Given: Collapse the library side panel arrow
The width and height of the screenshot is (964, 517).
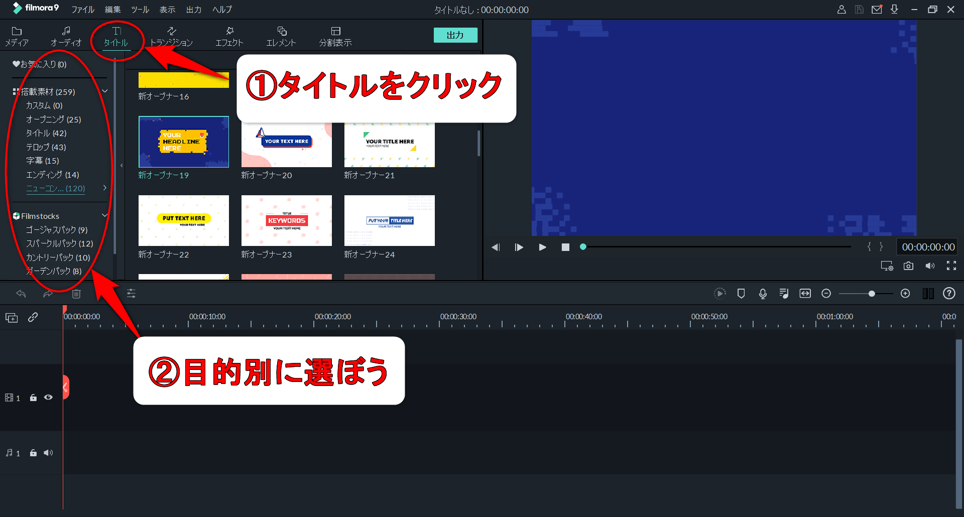Looking at the screenshot, I should (x=121, y=165).
